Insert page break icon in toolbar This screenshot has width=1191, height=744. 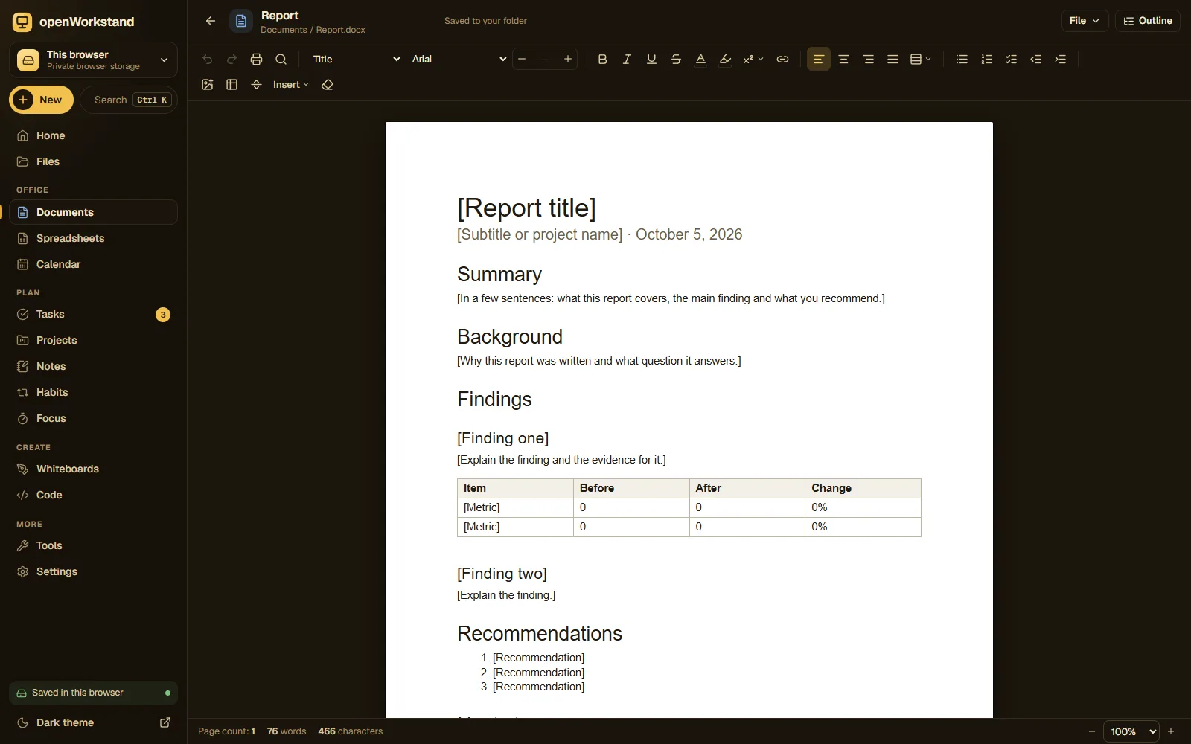(257, 85)
